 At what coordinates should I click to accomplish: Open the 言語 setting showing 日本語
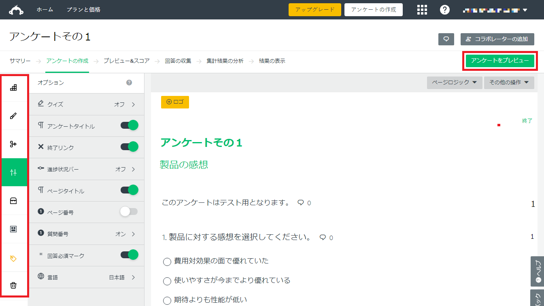pos(117,277)
